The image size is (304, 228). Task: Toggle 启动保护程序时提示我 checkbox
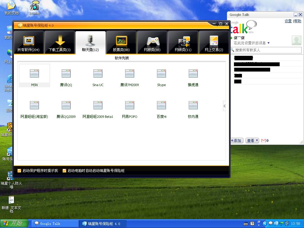[19, 171]
